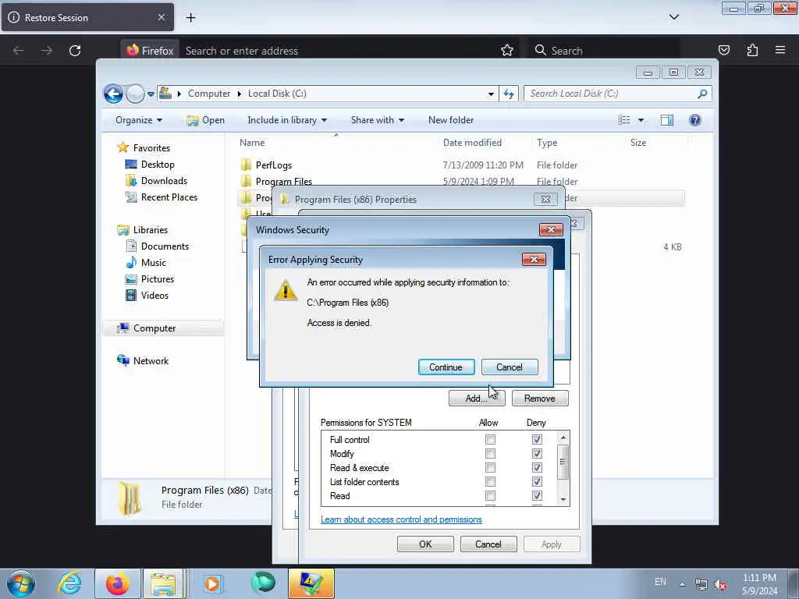Click Continue in Error Applying Security dialog
Image resolution: width=799 pixels, height=599 pixels.
tap(446, 367)
